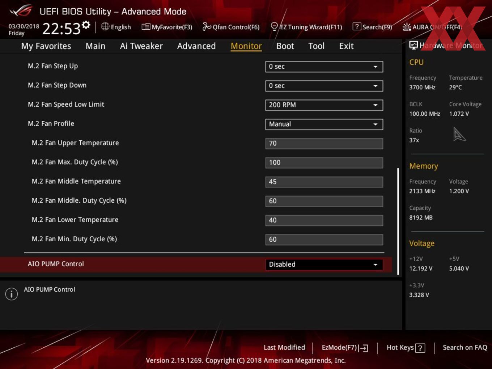Edit M.2 Fan Middle Temperature field
The width and height of the screenshot is (492, 369).
324,182
